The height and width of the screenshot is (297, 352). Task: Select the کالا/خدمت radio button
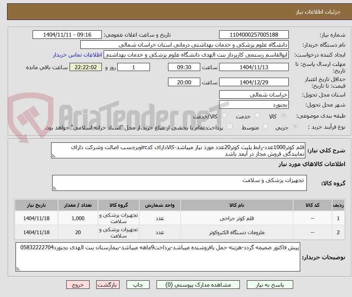point(224,115)
